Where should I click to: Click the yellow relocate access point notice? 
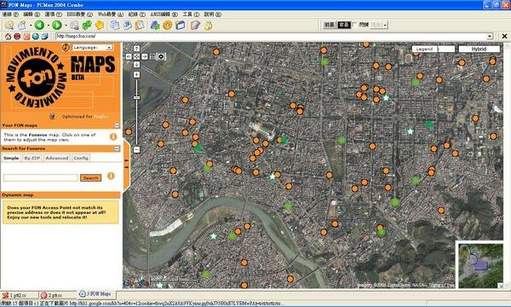[60, 212]
